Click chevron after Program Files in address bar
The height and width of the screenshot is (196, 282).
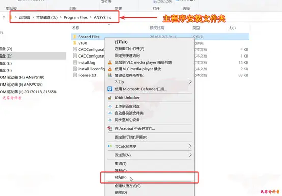point(91,17)
